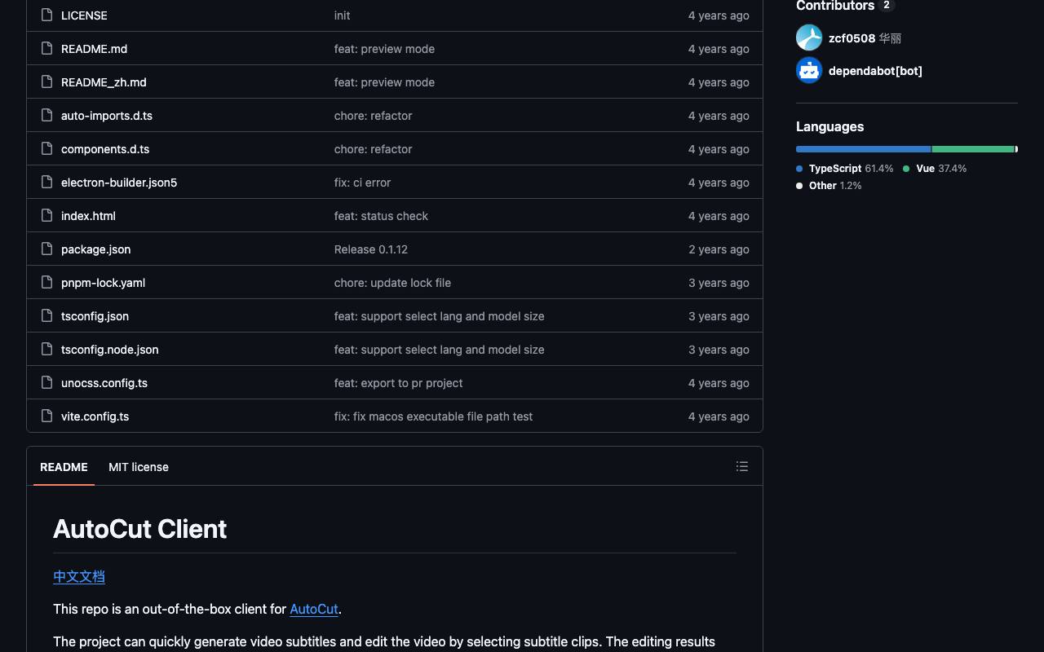Open the package.json file
This screenshot has height=652, width=1044.
[95, 249]
